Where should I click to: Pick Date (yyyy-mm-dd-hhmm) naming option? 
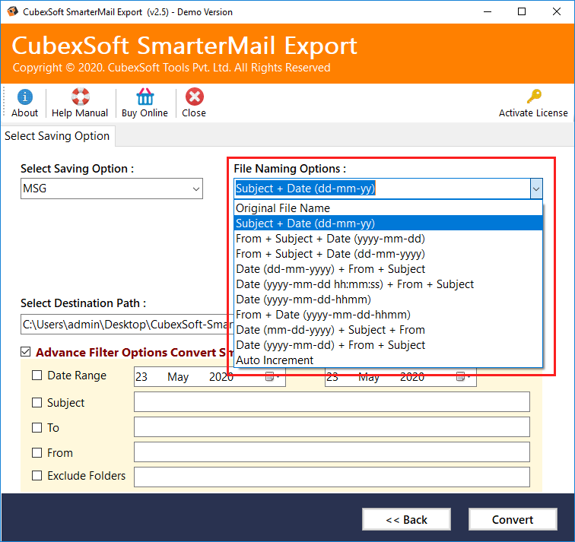(388, 300)
